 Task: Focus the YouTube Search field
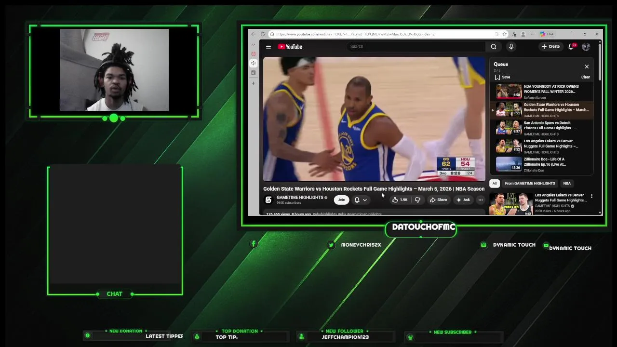(416, 47)
